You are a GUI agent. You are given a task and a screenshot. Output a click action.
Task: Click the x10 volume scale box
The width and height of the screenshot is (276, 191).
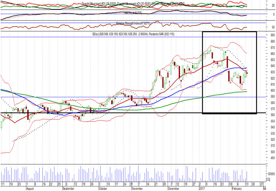point(268,180)
